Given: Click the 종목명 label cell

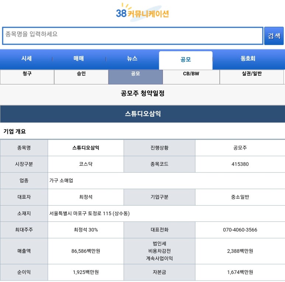Looking at the screenshot, I should [x=24, y=148].
